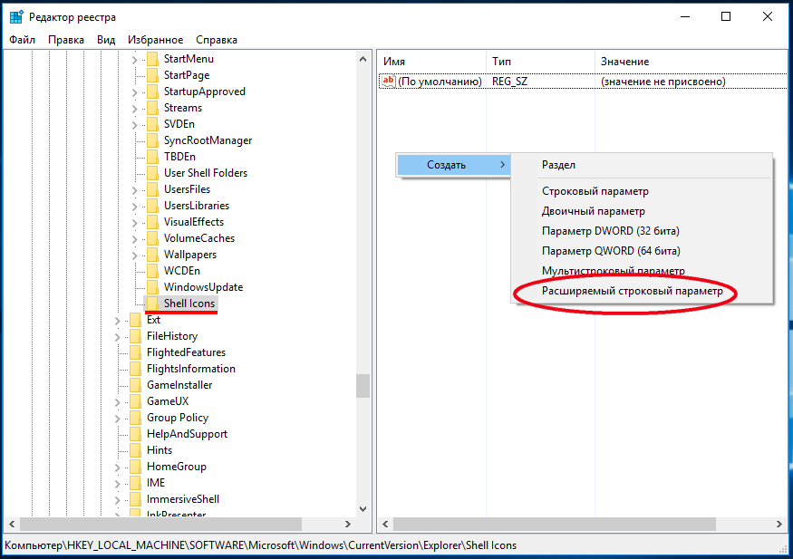Click the registry path in status bar
This screenshot has width=793, height=559.
pos(260,545)
